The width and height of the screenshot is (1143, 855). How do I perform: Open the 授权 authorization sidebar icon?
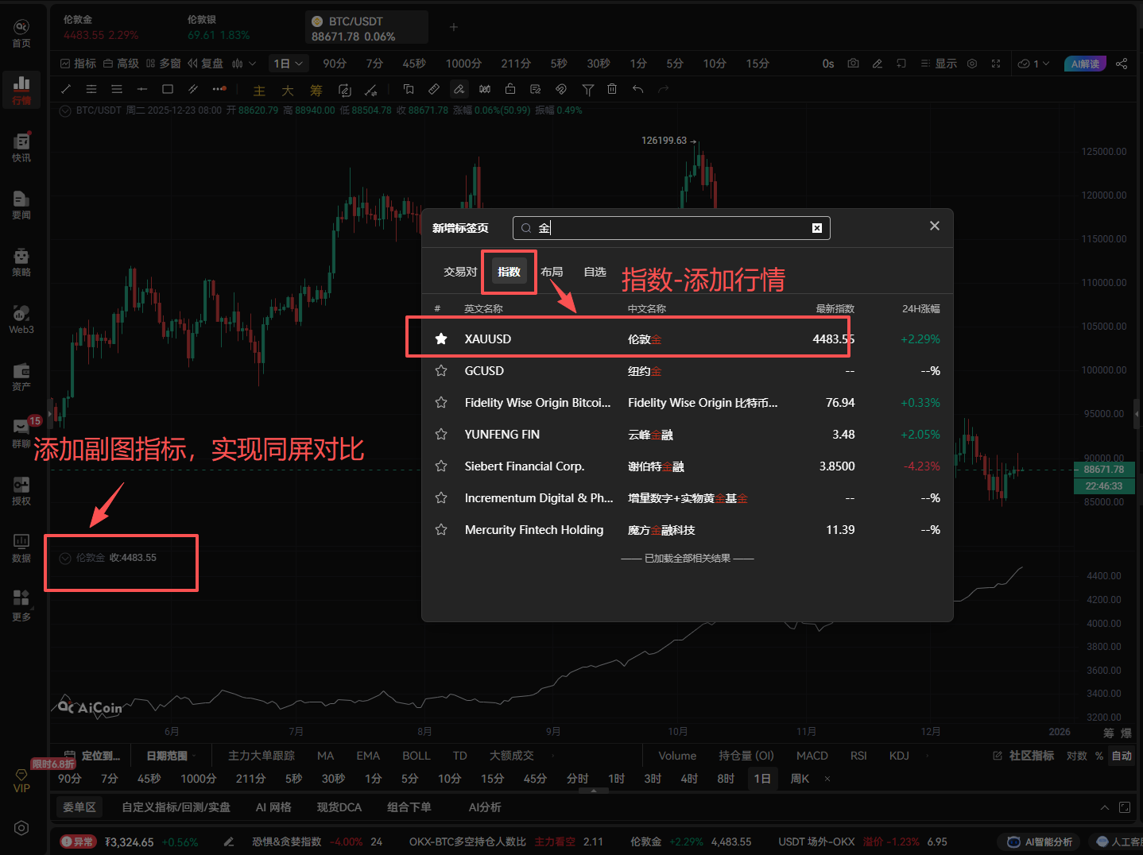[21, 491]
